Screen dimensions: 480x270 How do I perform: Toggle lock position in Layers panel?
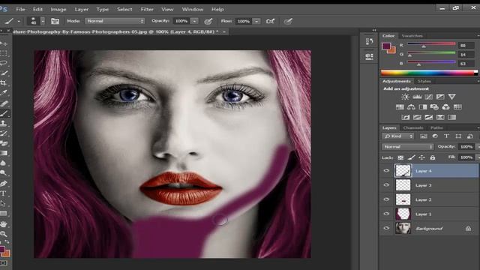click(421, 157)
